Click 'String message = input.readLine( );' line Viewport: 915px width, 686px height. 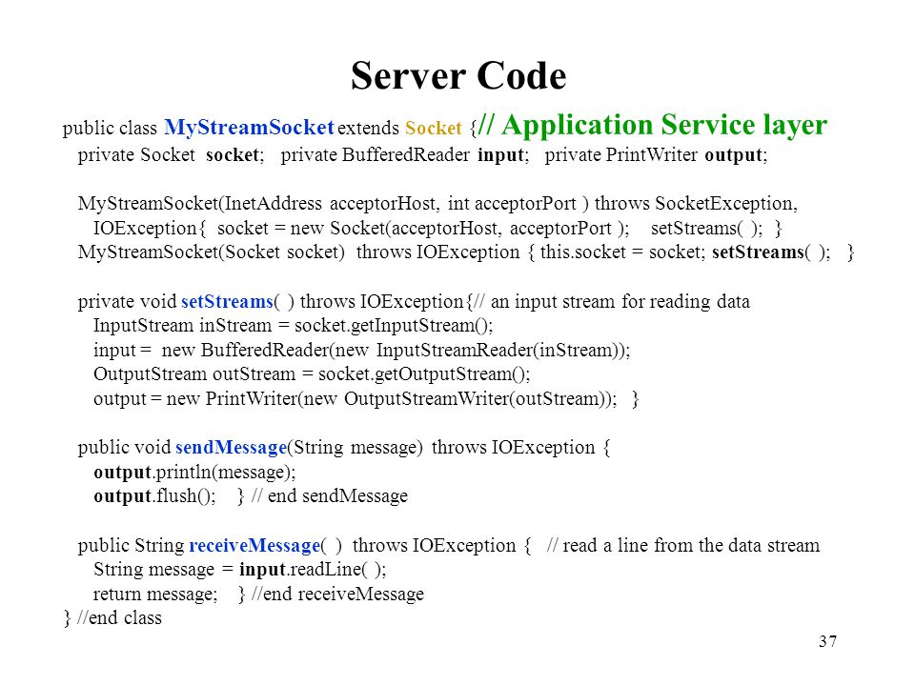click(x=240, y=569)
